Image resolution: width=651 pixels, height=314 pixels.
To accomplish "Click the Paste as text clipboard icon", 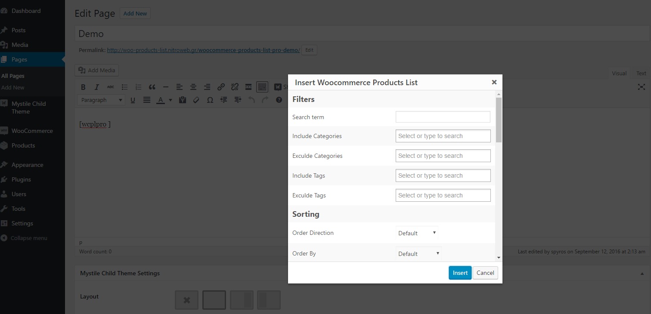I will (x=183, y=100).
